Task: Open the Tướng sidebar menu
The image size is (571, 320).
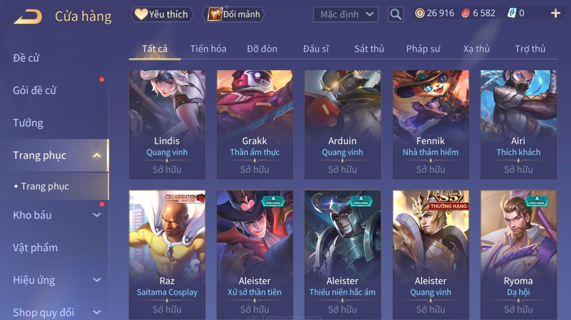Action: [x=28, y=123]
